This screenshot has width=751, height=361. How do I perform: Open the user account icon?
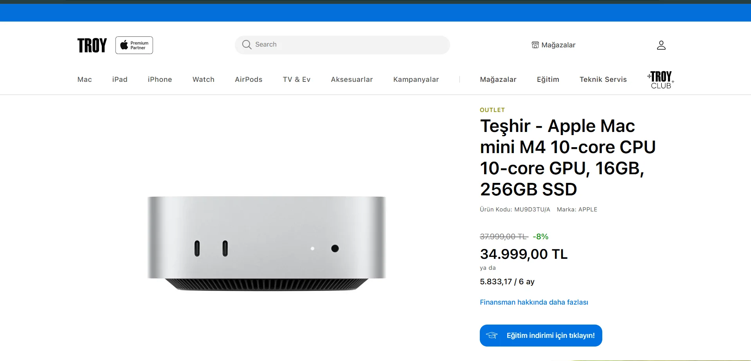pos(661,45)
